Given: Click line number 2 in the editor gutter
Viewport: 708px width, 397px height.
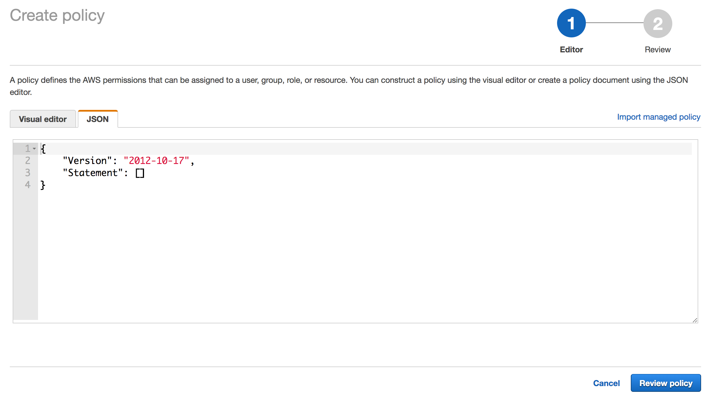Looking at the screenshot, I should pyautogui.click(x=27, y=161).
